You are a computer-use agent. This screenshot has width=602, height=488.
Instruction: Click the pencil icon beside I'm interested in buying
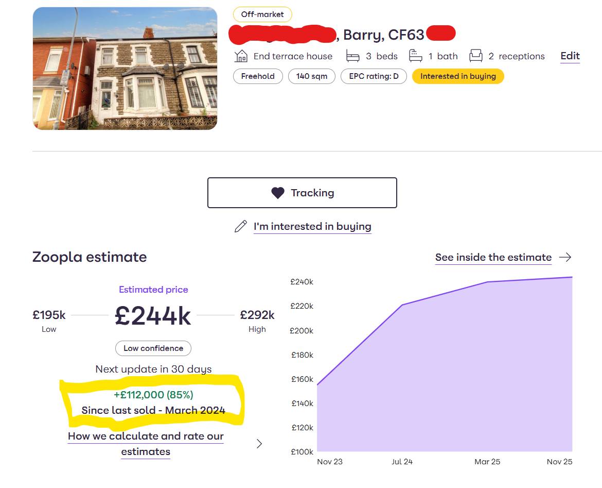(x=240, y=226)
